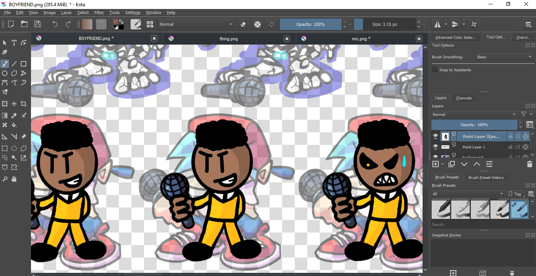Lock Paint Layer 1
Screen dimensions: 536x276
[510, 147]
